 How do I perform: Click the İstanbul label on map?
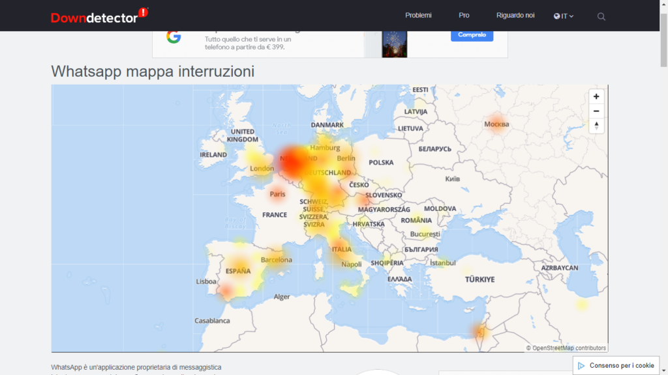click(x=443, y=263)
